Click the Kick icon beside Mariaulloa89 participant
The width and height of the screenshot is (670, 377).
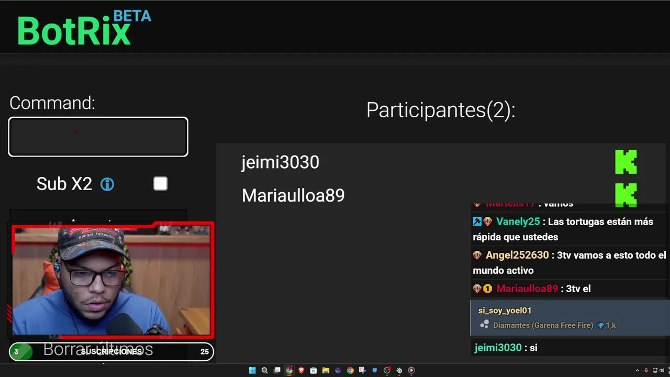(626, 195)
